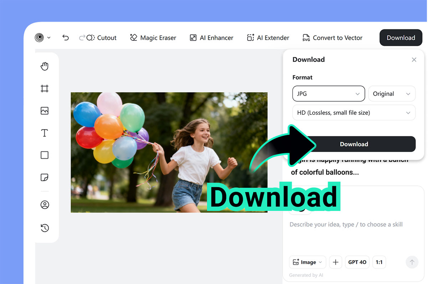This screenshot has height=284, width=428.
Task: Click the Image tool in sidebar
Action: (45, 111)
